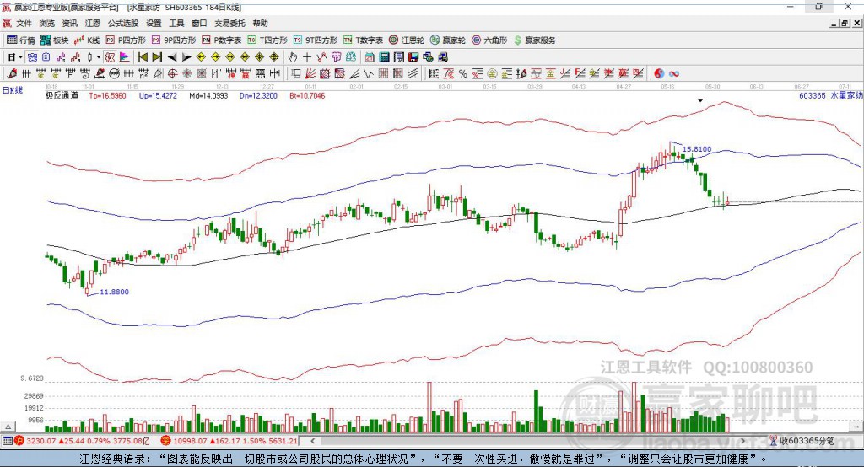
Task: Open the 江恩 menu
Action: 93,23
